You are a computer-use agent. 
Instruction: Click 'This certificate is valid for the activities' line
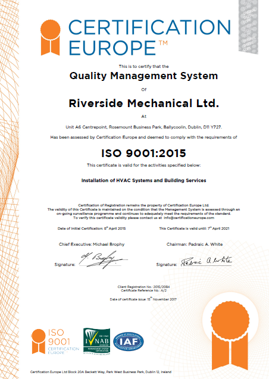144,165
